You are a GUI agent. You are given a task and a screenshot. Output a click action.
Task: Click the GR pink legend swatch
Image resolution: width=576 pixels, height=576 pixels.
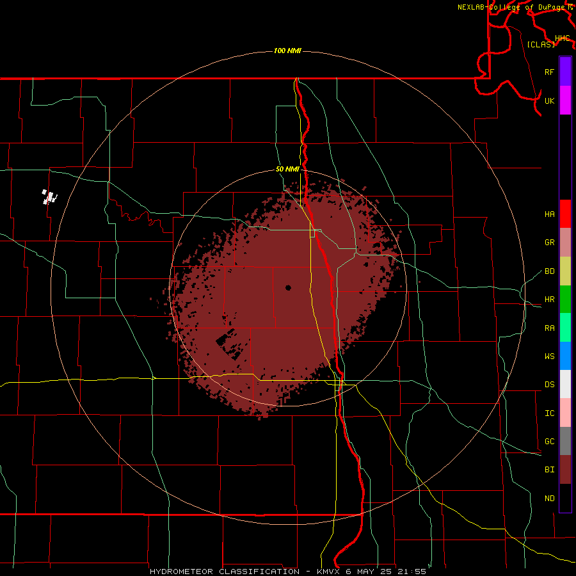point(565,243)
